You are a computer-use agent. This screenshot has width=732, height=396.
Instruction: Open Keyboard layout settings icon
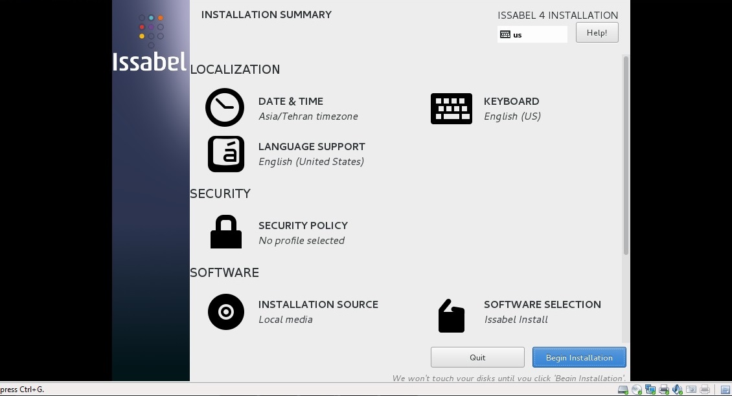[x=451, y=109]
